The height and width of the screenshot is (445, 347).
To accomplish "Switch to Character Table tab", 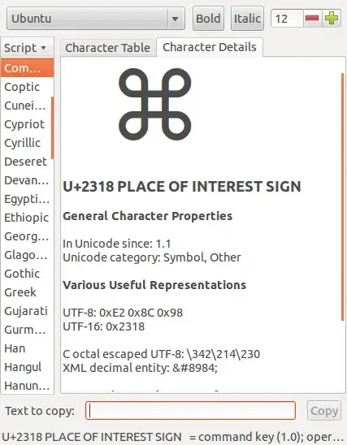I will pos(107,48).
